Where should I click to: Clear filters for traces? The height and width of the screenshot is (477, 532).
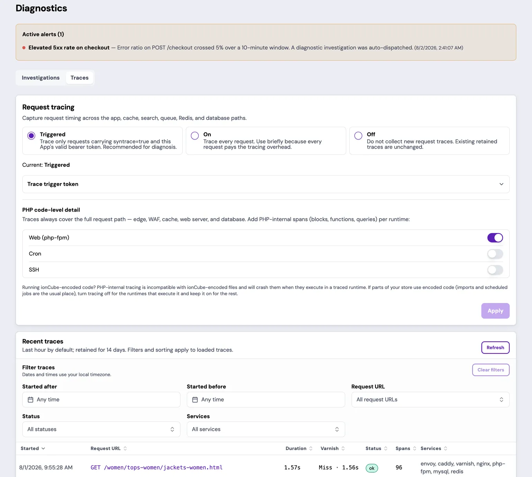(491, 370)
